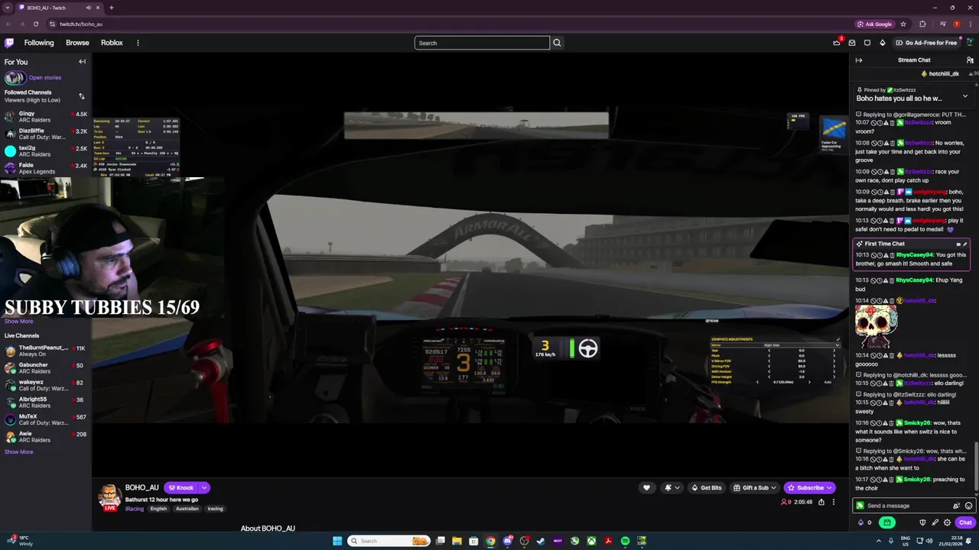This screenshot has height=550, width=979.
Task: Open the sword moderator tools icon
Action: pyautogui.click(x=935, y=522)
